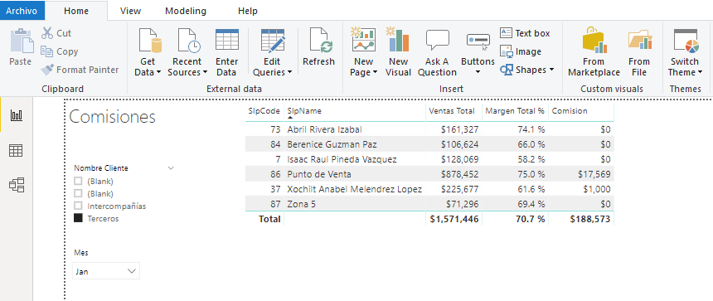Click the Shapes icon

[506, 70]
